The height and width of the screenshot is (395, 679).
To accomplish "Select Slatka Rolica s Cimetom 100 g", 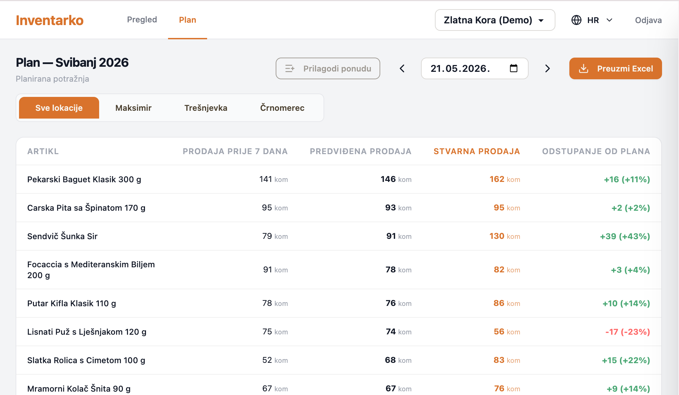I will (x=339, y=360).
